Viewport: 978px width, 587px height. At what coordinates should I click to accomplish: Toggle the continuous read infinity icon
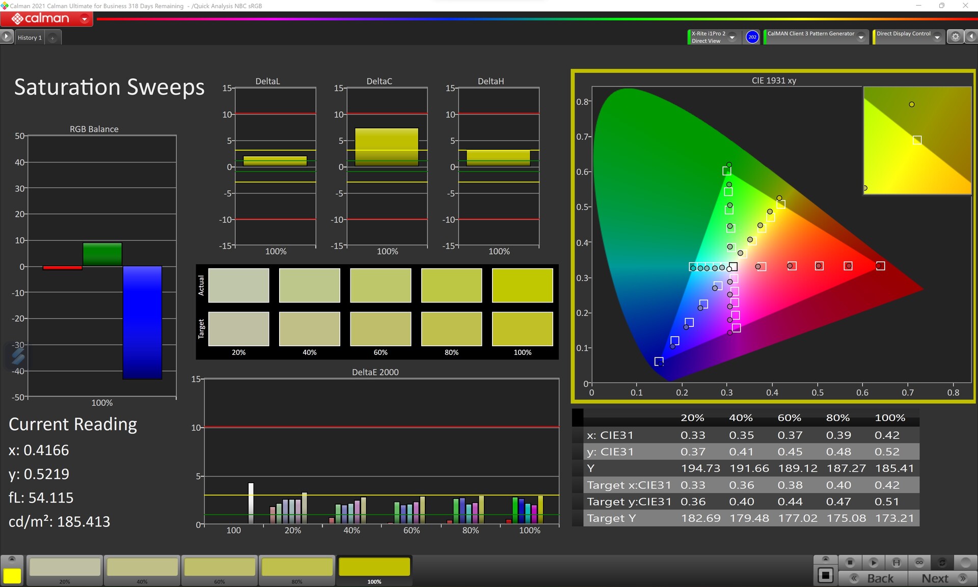(x=919, y=563)
